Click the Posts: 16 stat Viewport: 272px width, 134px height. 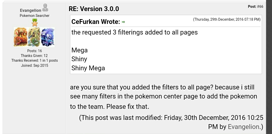pyautogui.click(x=35, y=51)
